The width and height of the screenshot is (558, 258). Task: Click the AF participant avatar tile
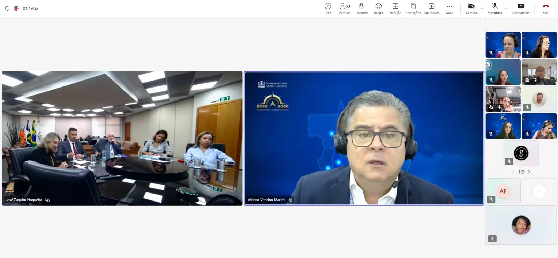pos(503,191)
